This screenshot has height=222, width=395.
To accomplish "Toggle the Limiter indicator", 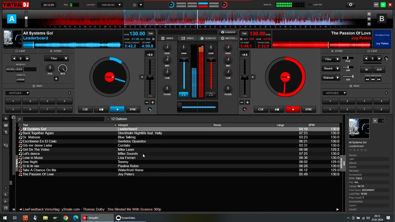I will tap(310, 5).
